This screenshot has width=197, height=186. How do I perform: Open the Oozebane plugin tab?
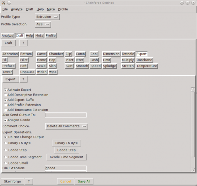tap(144, 60)
